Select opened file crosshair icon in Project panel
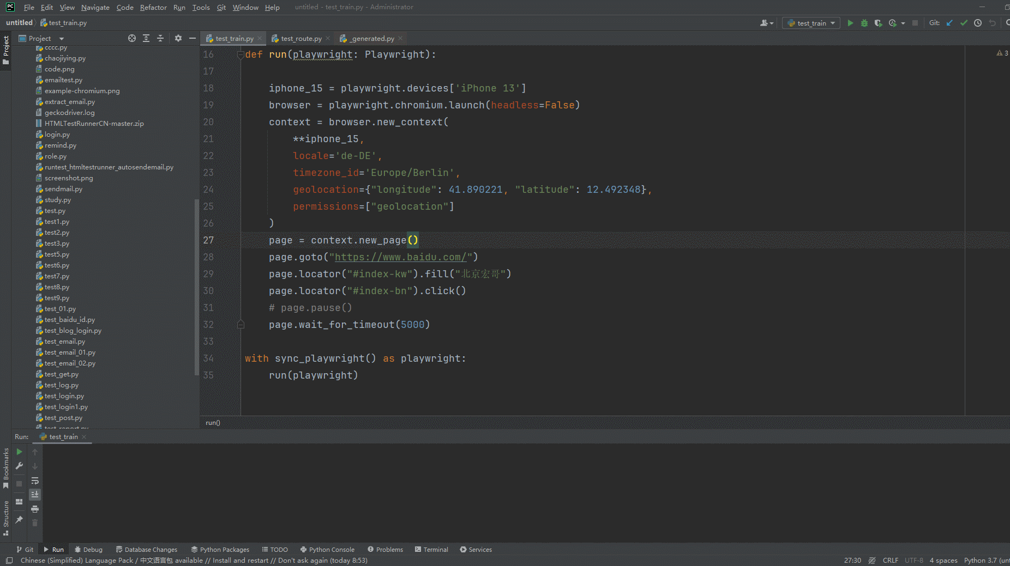1010x566 pixels. (x=132, y=38)
